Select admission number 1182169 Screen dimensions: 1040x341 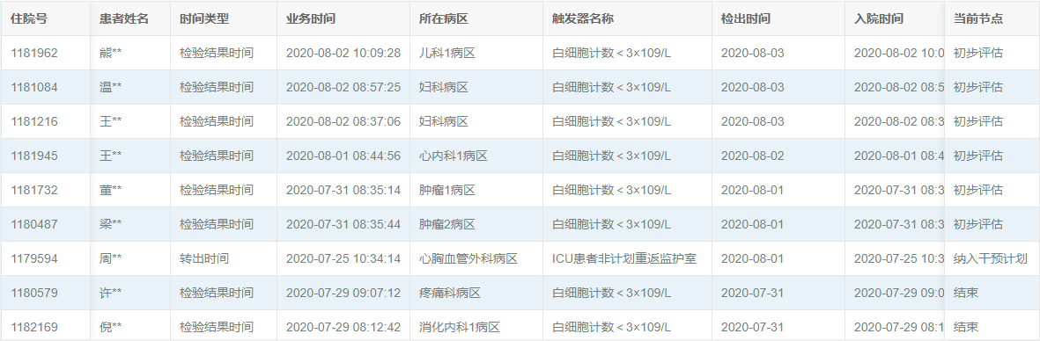tap(33, 327)
